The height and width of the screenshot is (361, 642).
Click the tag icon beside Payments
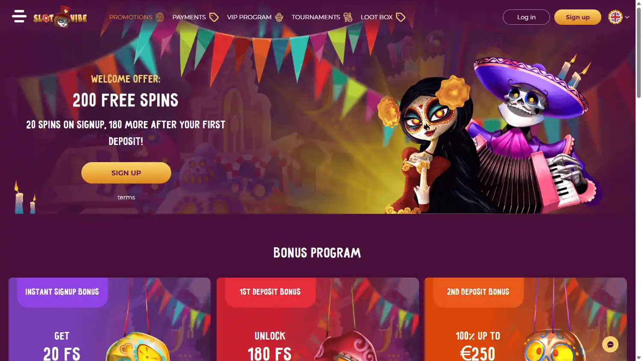(x=214, y=17)
